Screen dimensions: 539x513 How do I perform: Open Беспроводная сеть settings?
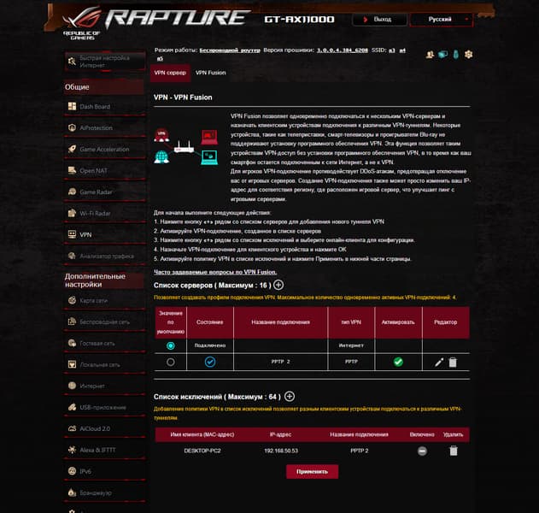(x=104, y=321)
